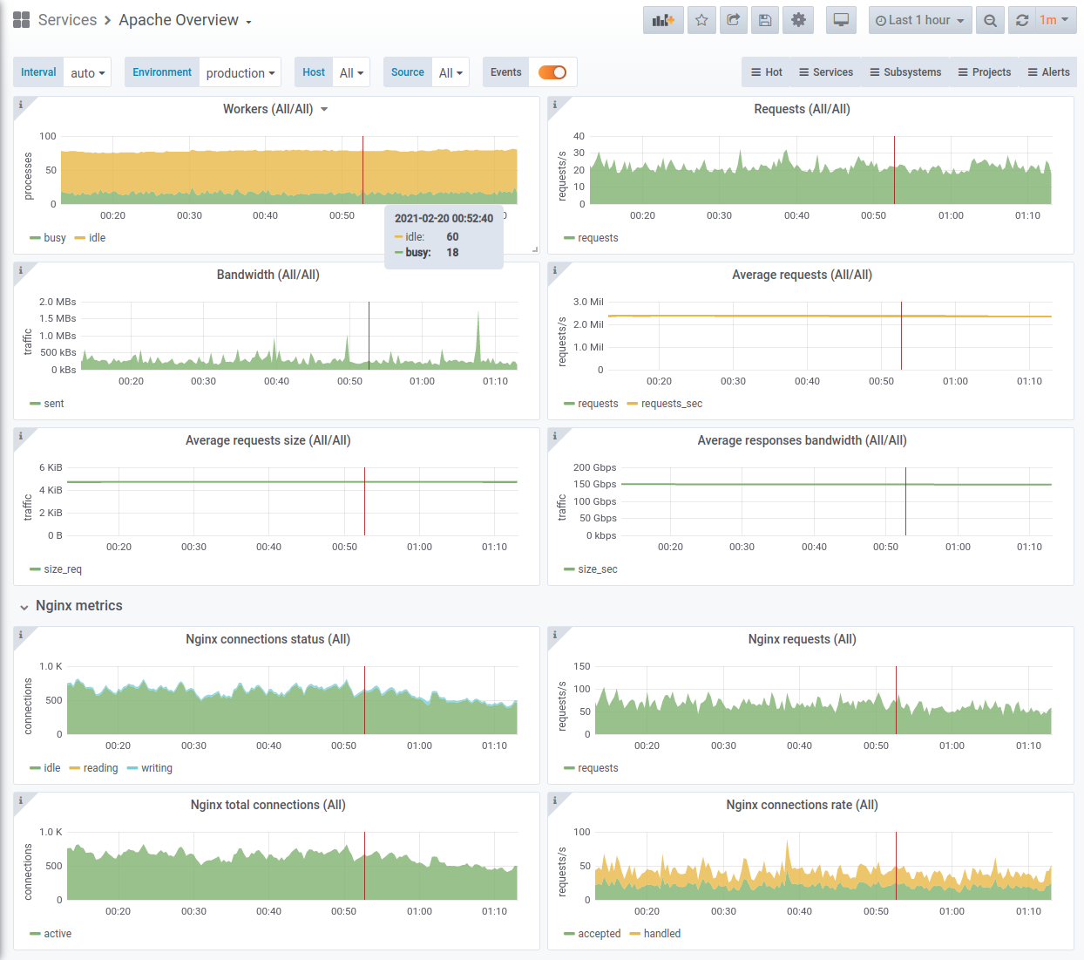Zoom out time range with the magnifier icon
Image resolution: width=1084 pixels, height=960 pixels.
(990, 20)
